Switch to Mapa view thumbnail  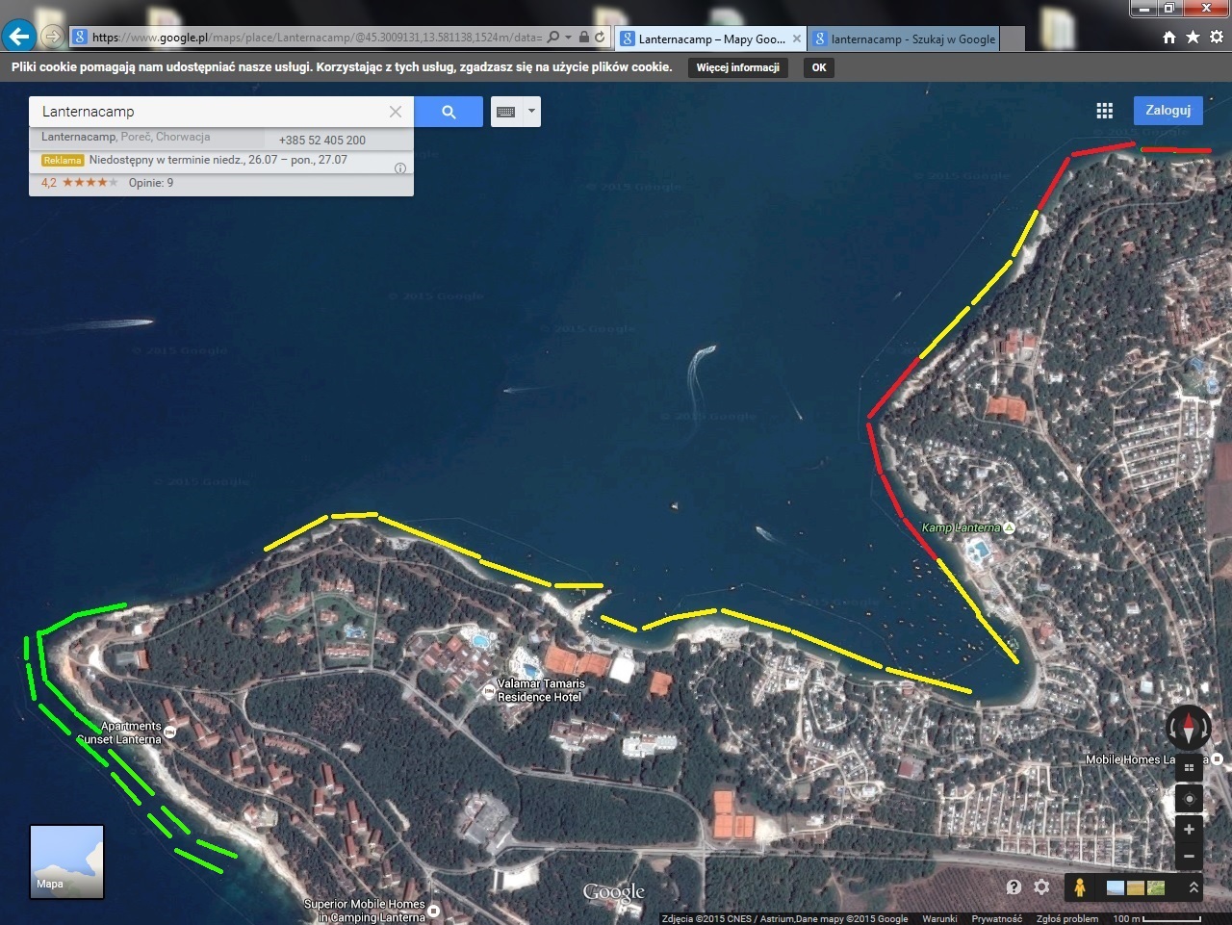(x=66, y=861)
